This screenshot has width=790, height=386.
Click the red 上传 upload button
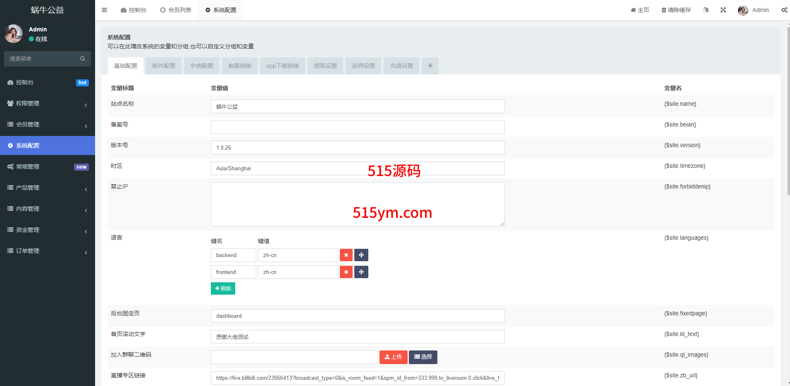point(393,357)
